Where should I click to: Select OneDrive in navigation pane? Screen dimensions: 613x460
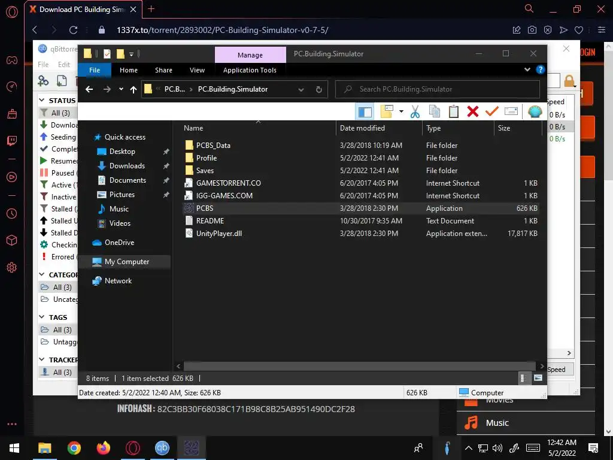click(119, 243)
